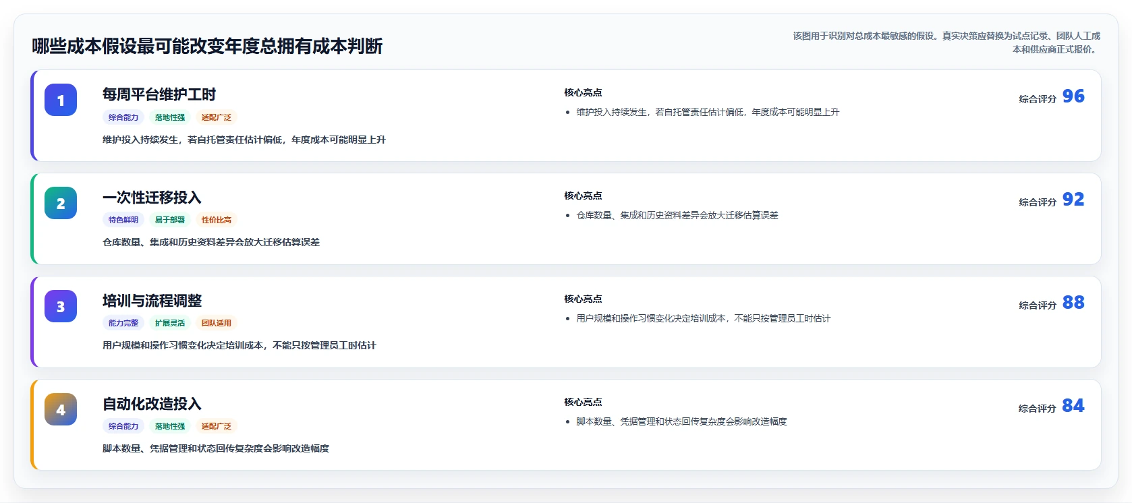Click 核心亮点 heading in 每周平台维护工时 card
The image size is (1132, 503).
584,92
